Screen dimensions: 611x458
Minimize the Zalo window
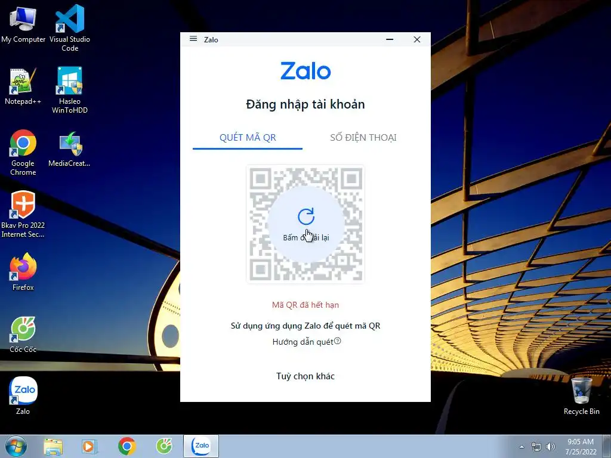pyautogui.click(x=390, y=39)
